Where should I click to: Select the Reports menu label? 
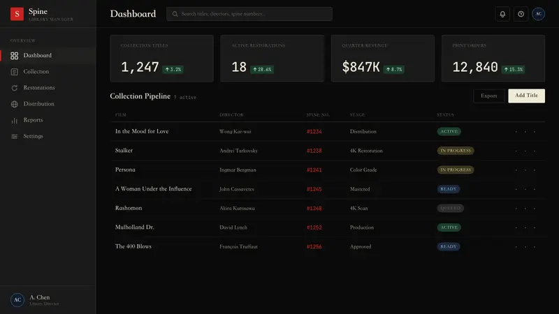(x=33, y=120)
